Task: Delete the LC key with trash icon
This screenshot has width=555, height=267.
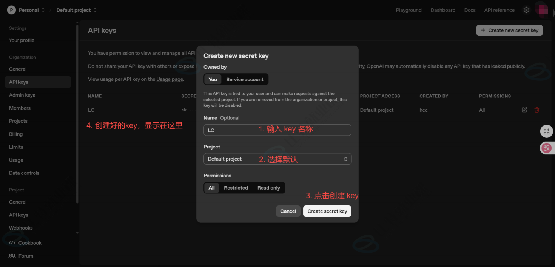Action: pos(537,110)
